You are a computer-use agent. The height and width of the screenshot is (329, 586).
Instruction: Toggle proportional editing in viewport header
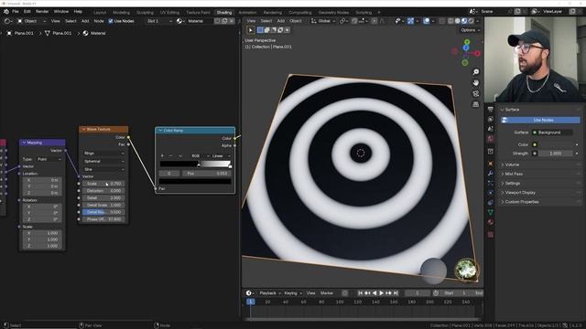point(374,21)
